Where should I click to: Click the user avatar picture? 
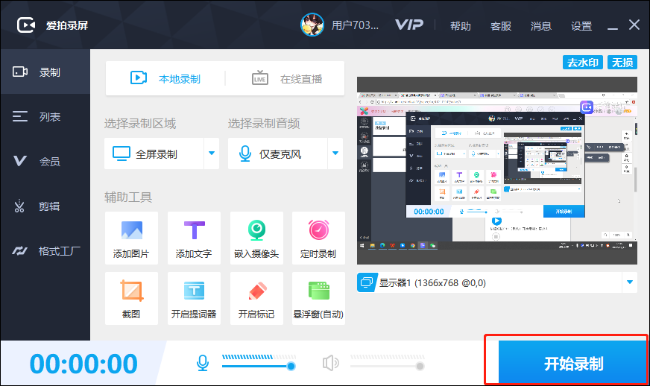[312, 25]
